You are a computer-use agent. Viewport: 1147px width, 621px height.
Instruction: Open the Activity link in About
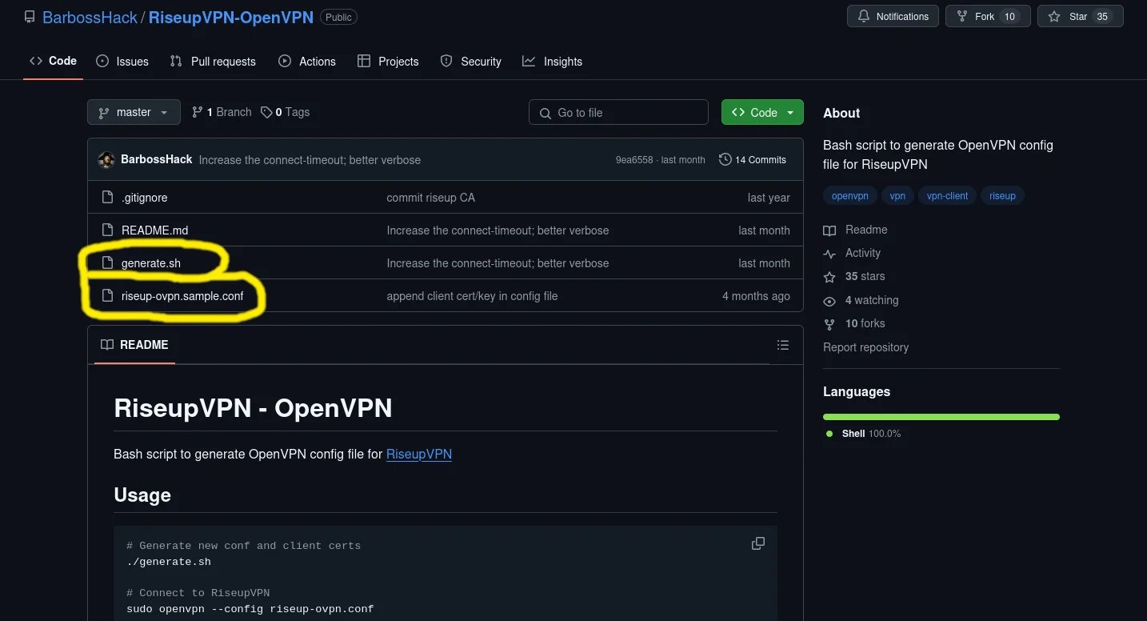853,253
